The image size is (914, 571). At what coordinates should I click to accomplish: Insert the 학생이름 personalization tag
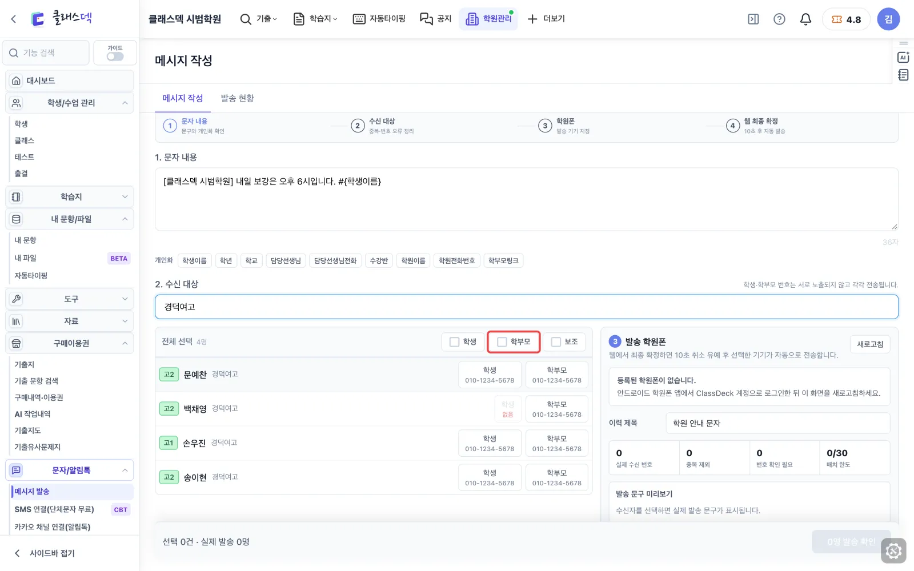194,260
